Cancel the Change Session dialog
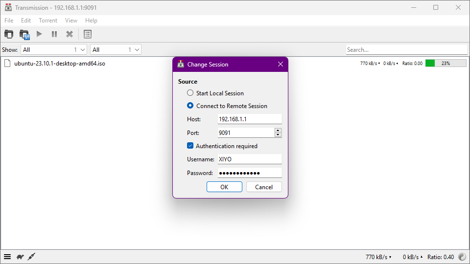The height and width of the screenshot is (264, 470). point(264,187)
